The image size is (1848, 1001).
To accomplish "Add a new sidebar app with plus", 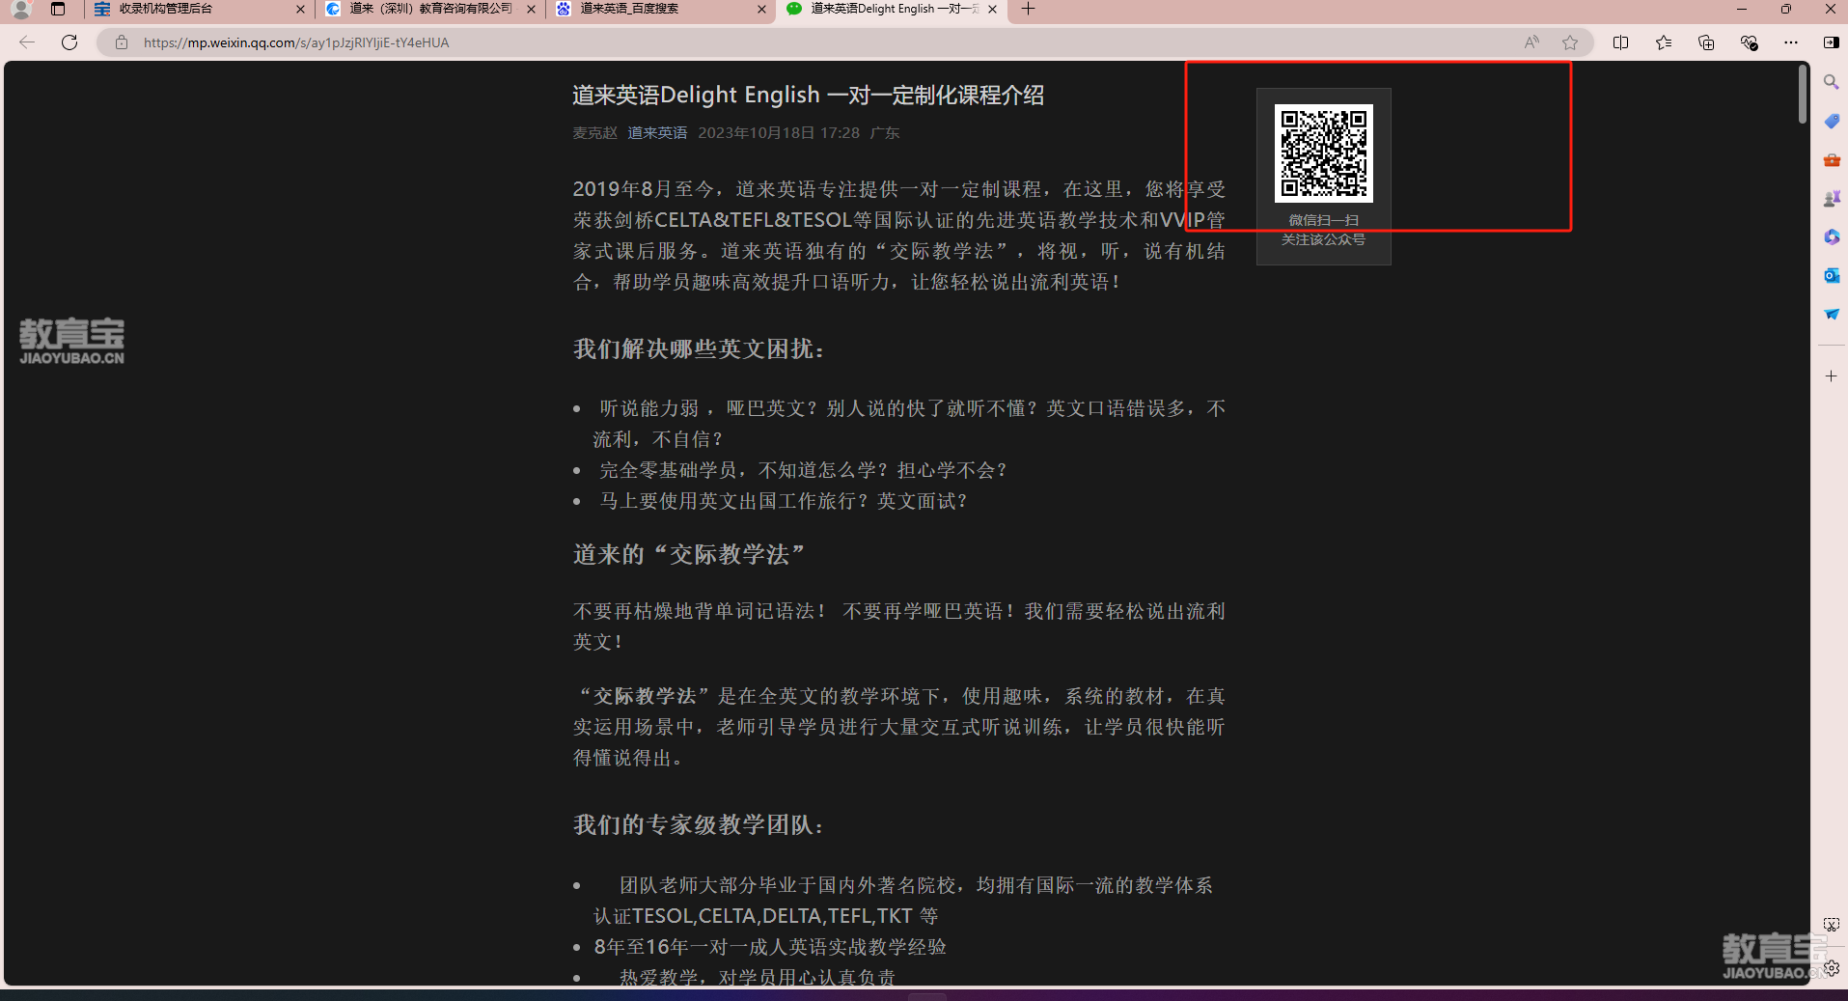I will point(1831,375).
